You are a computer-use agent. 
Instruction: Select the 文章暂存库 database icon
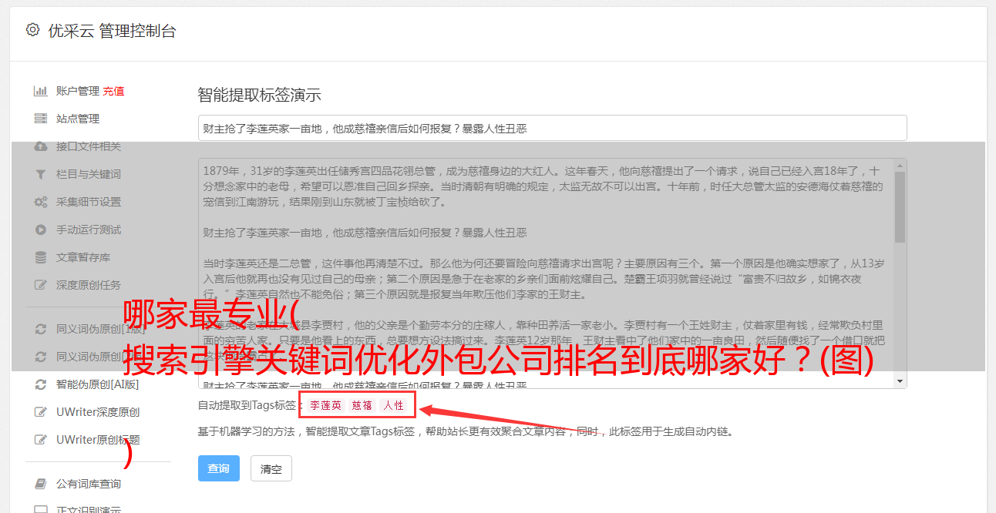point(40,257)
